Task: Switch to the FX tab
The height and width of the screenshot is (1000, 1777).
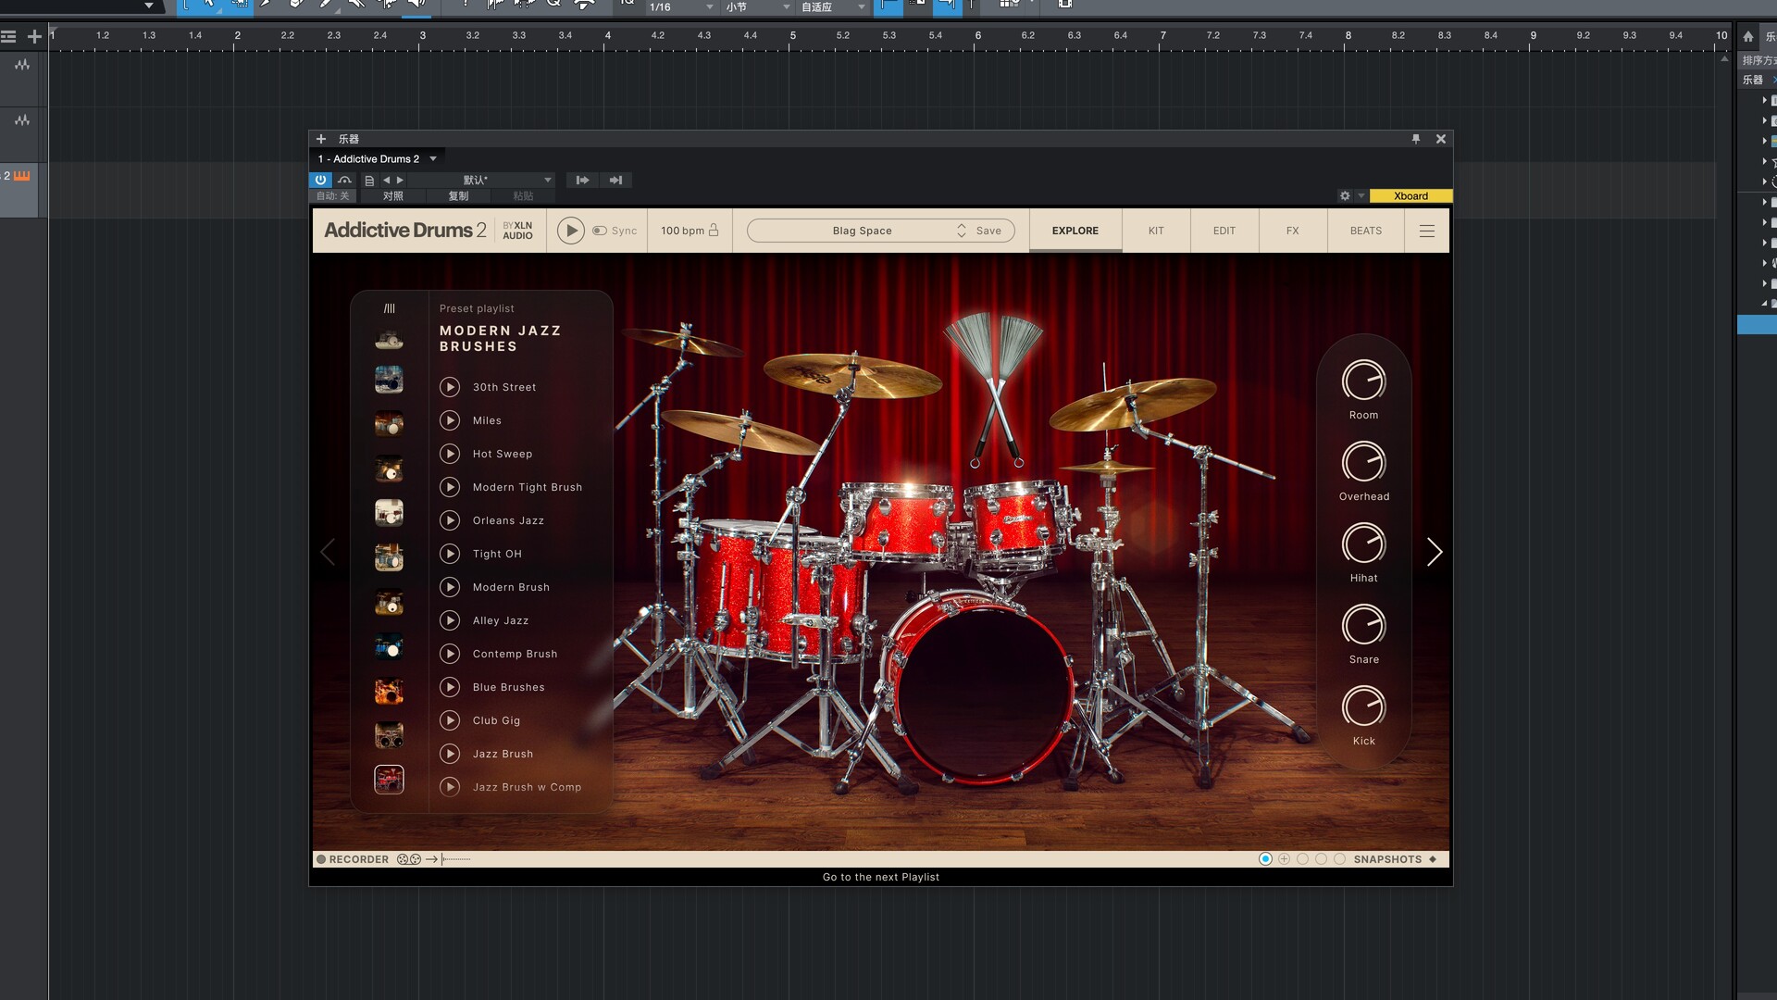Action: (1293, 231)
